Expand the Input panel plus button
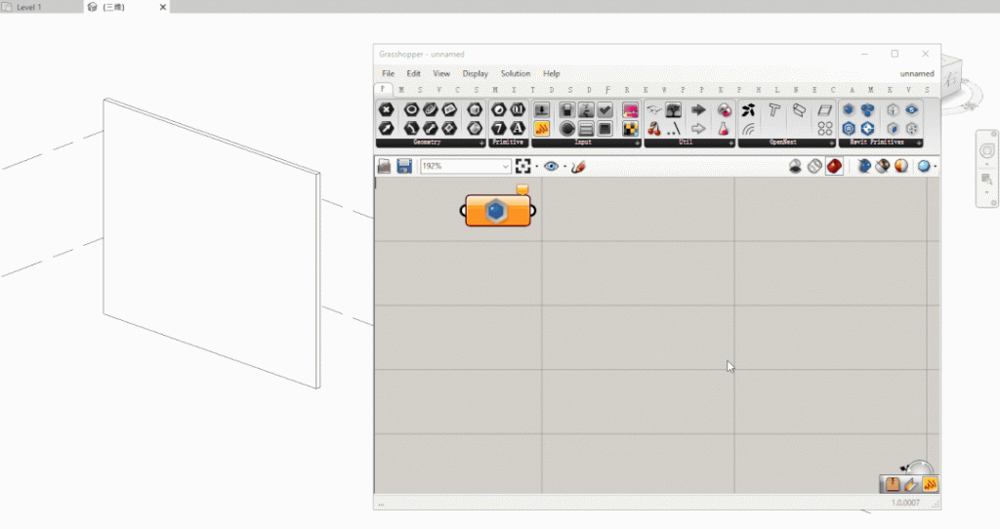 [x=637, y=143]
